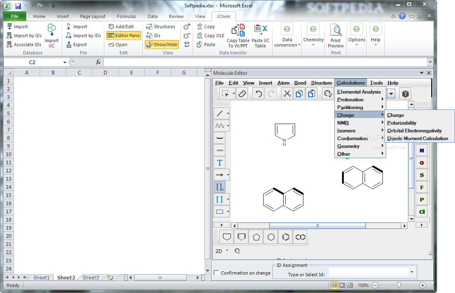The image size is (455, 293).
Task: Switch to Page Layout view in status bar
Action: [342, 285]
